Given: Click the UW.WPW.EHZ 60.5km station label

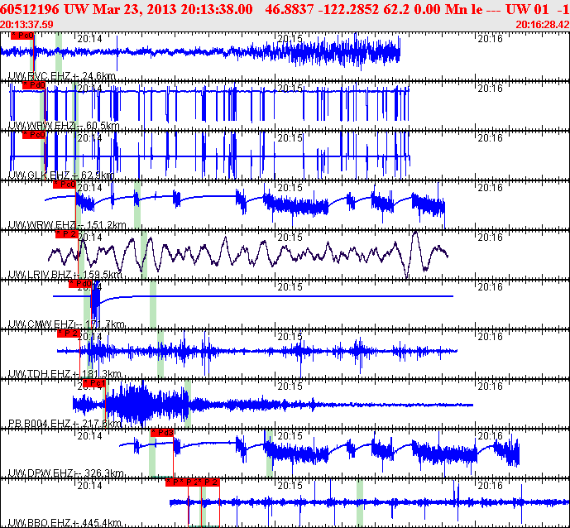Looking at the screenshot, I should [x=64, y=126].
